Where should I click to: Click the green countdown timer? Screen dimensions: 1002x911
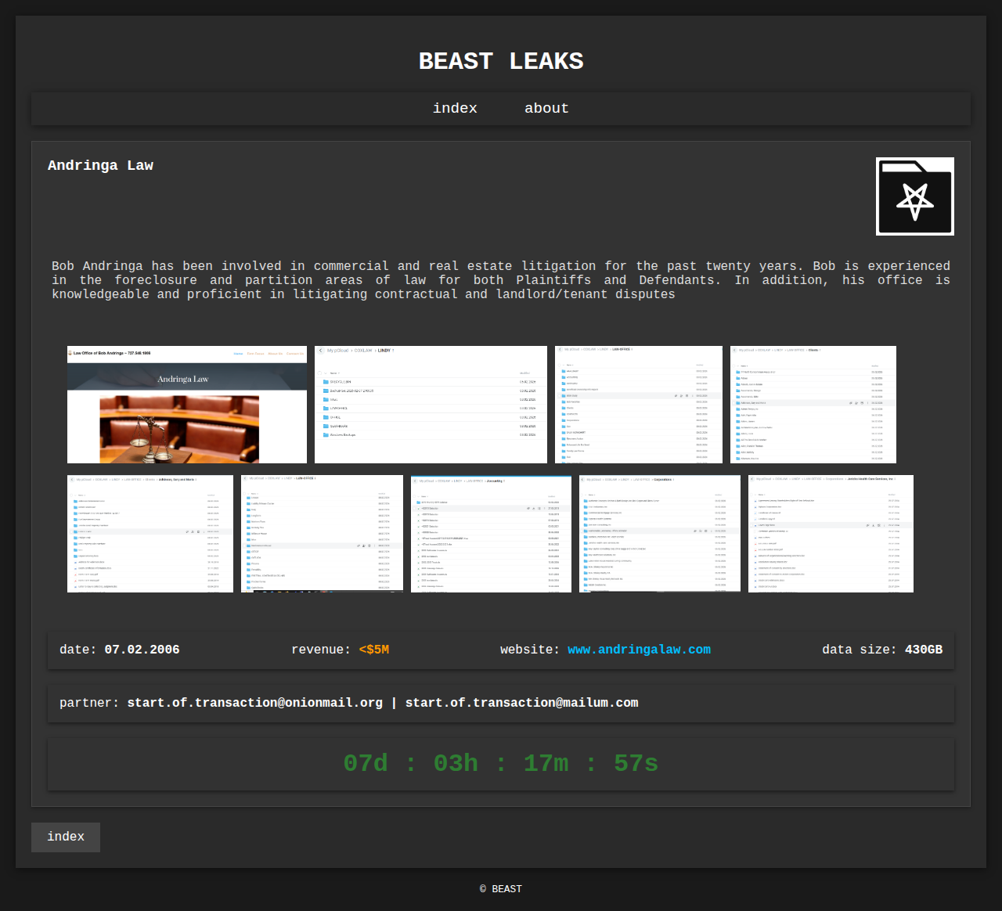(501, 763)
